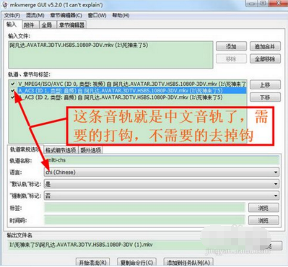The width and height of the screenshot is (288, 267).
Task: Move track up with 上移 button
Action: click(x=265, y=85)
